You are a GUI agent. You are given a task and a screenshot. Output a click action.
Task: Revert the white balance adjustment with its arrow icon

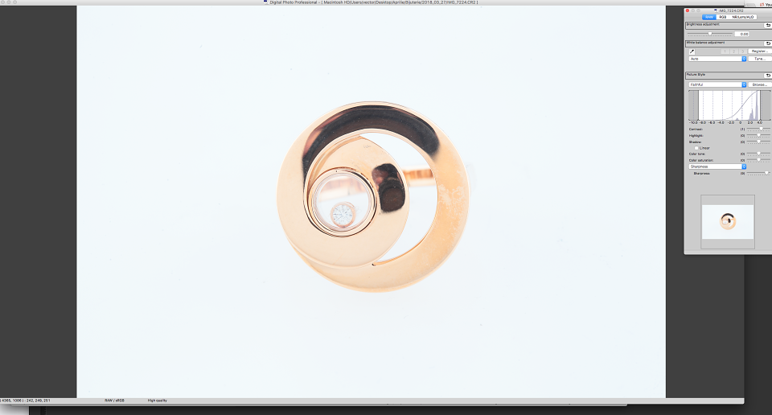[767, 43]
